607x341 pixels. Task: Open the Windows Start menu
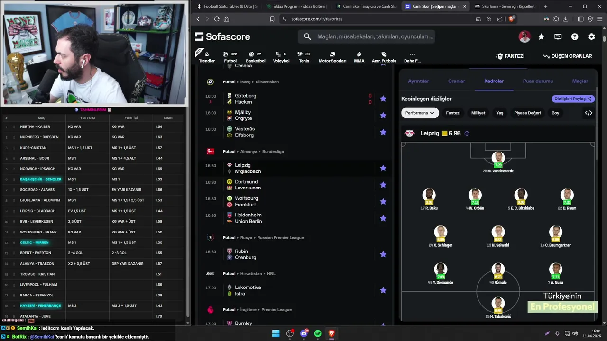276,333
